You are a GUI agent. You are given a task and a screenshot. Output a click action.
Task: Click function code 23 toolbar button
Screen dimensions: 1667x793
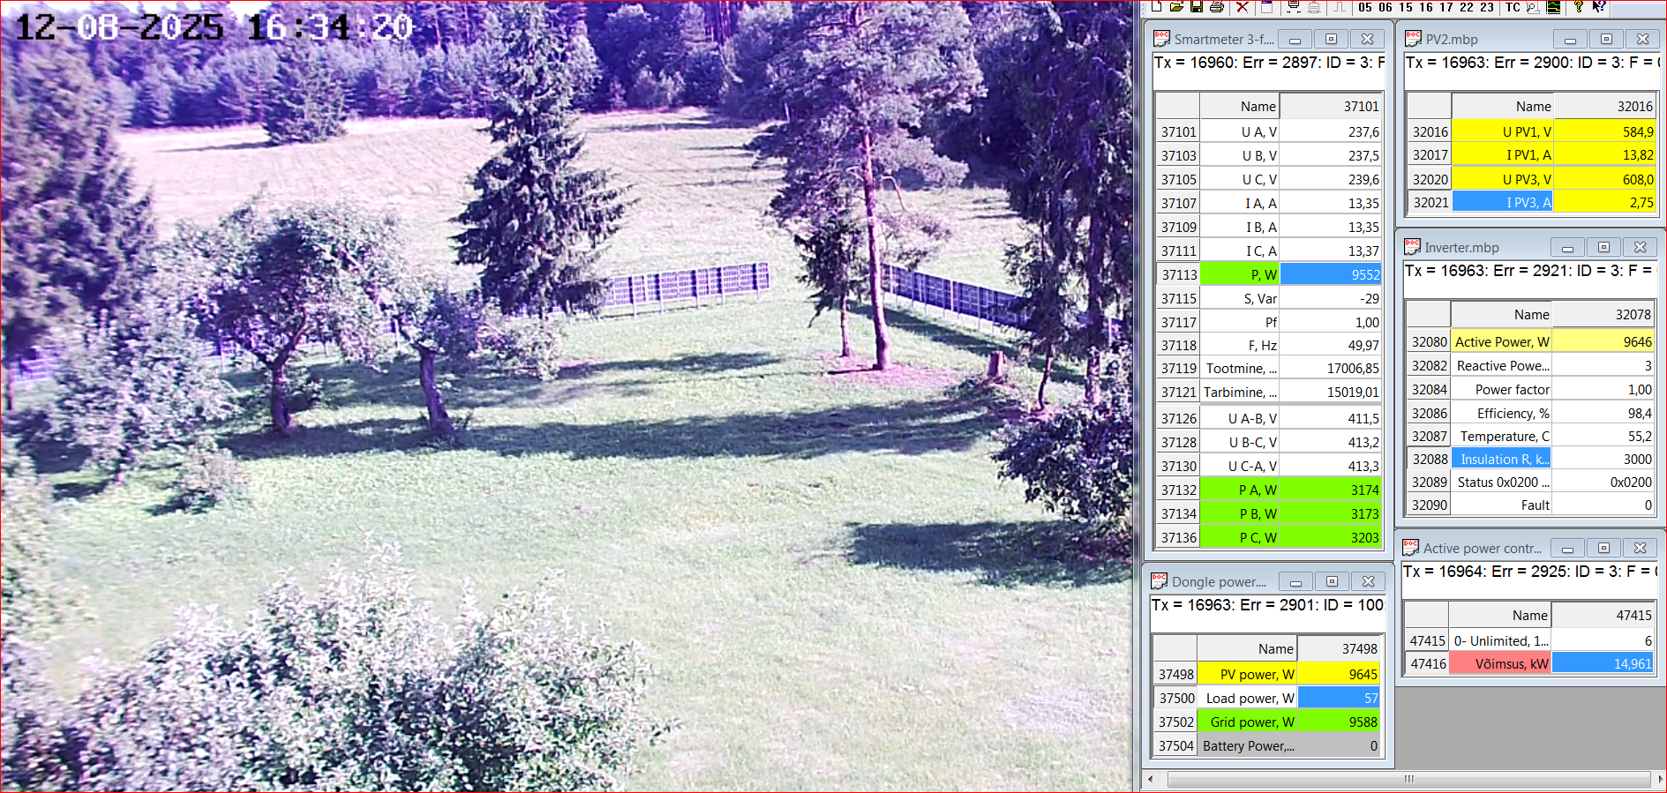pyautogui.click(x=1487, y=7)
